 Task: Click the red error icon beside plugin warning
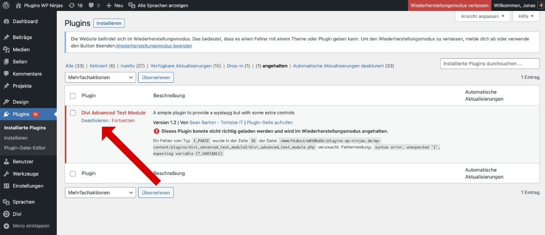point(157,131)
